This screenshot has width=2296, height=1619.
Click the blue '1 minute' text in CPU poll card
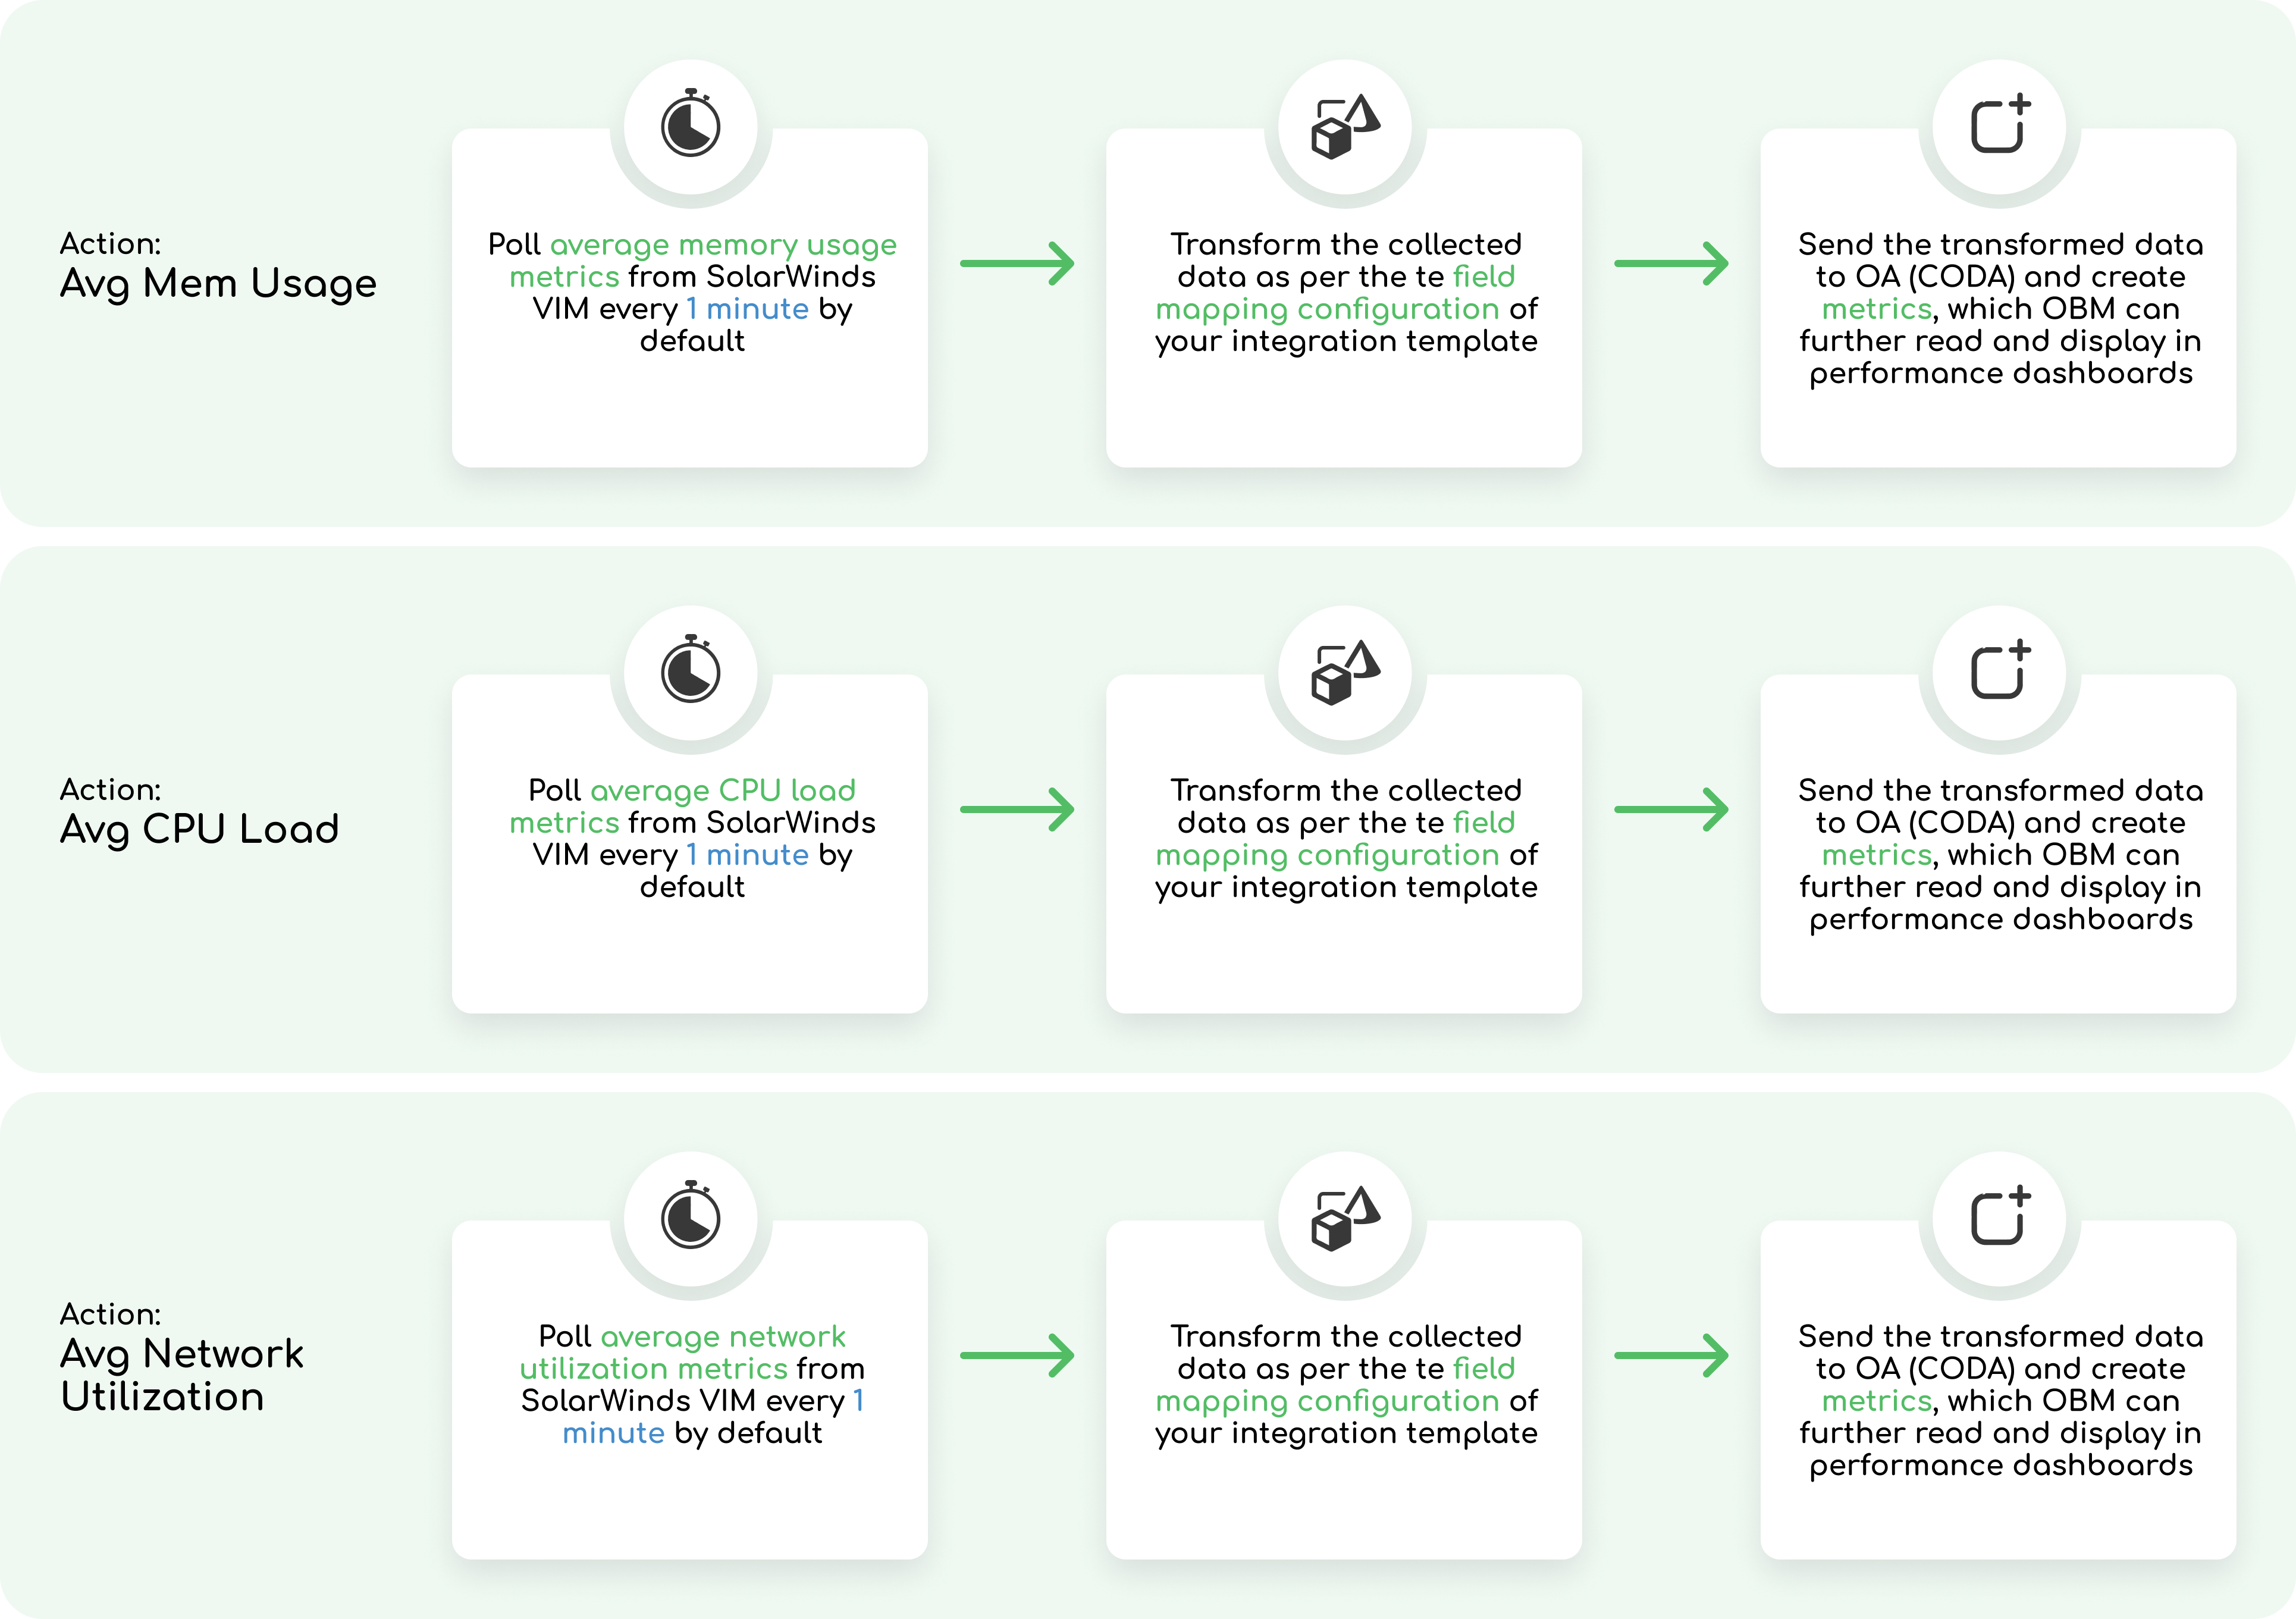(x=747, y=855)
